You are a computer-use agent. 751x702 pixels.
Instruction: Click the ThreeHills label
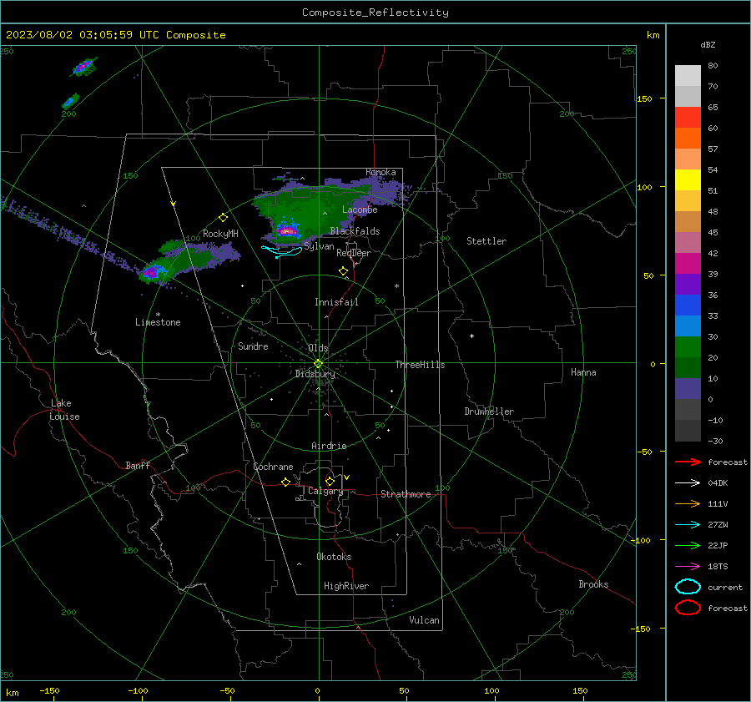point(420,365)
